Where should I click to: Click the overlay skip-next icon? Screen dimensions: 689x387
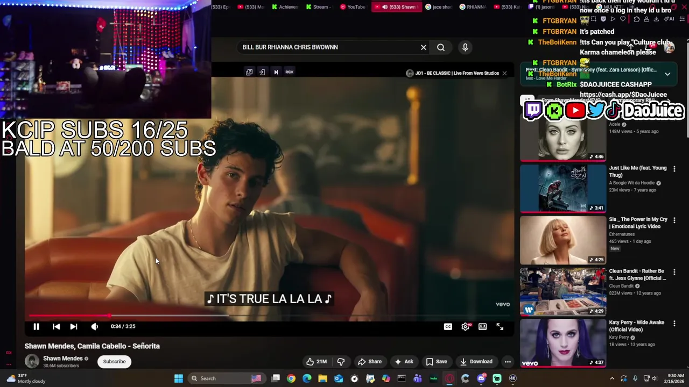point(276,72)
